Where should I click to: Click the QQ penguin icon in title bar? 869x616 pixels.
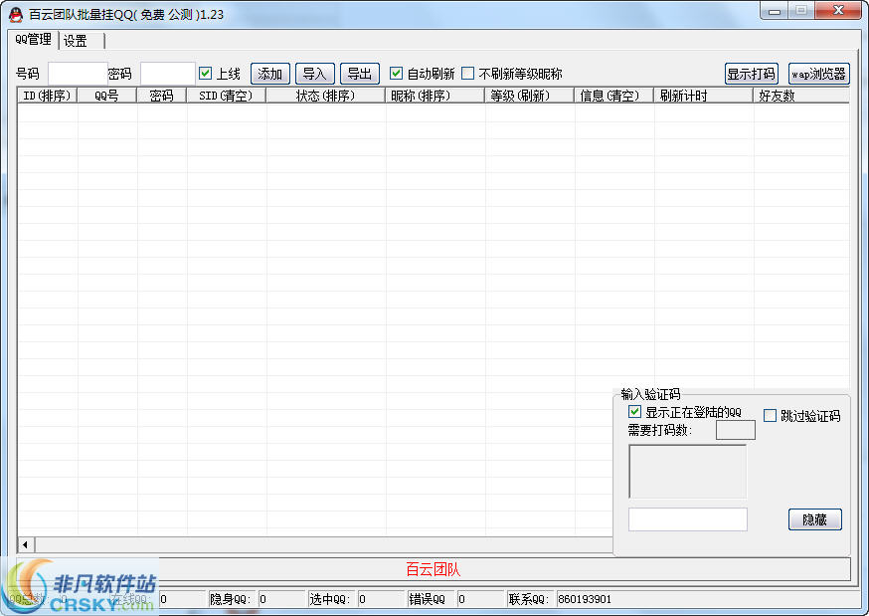point(16,14)
